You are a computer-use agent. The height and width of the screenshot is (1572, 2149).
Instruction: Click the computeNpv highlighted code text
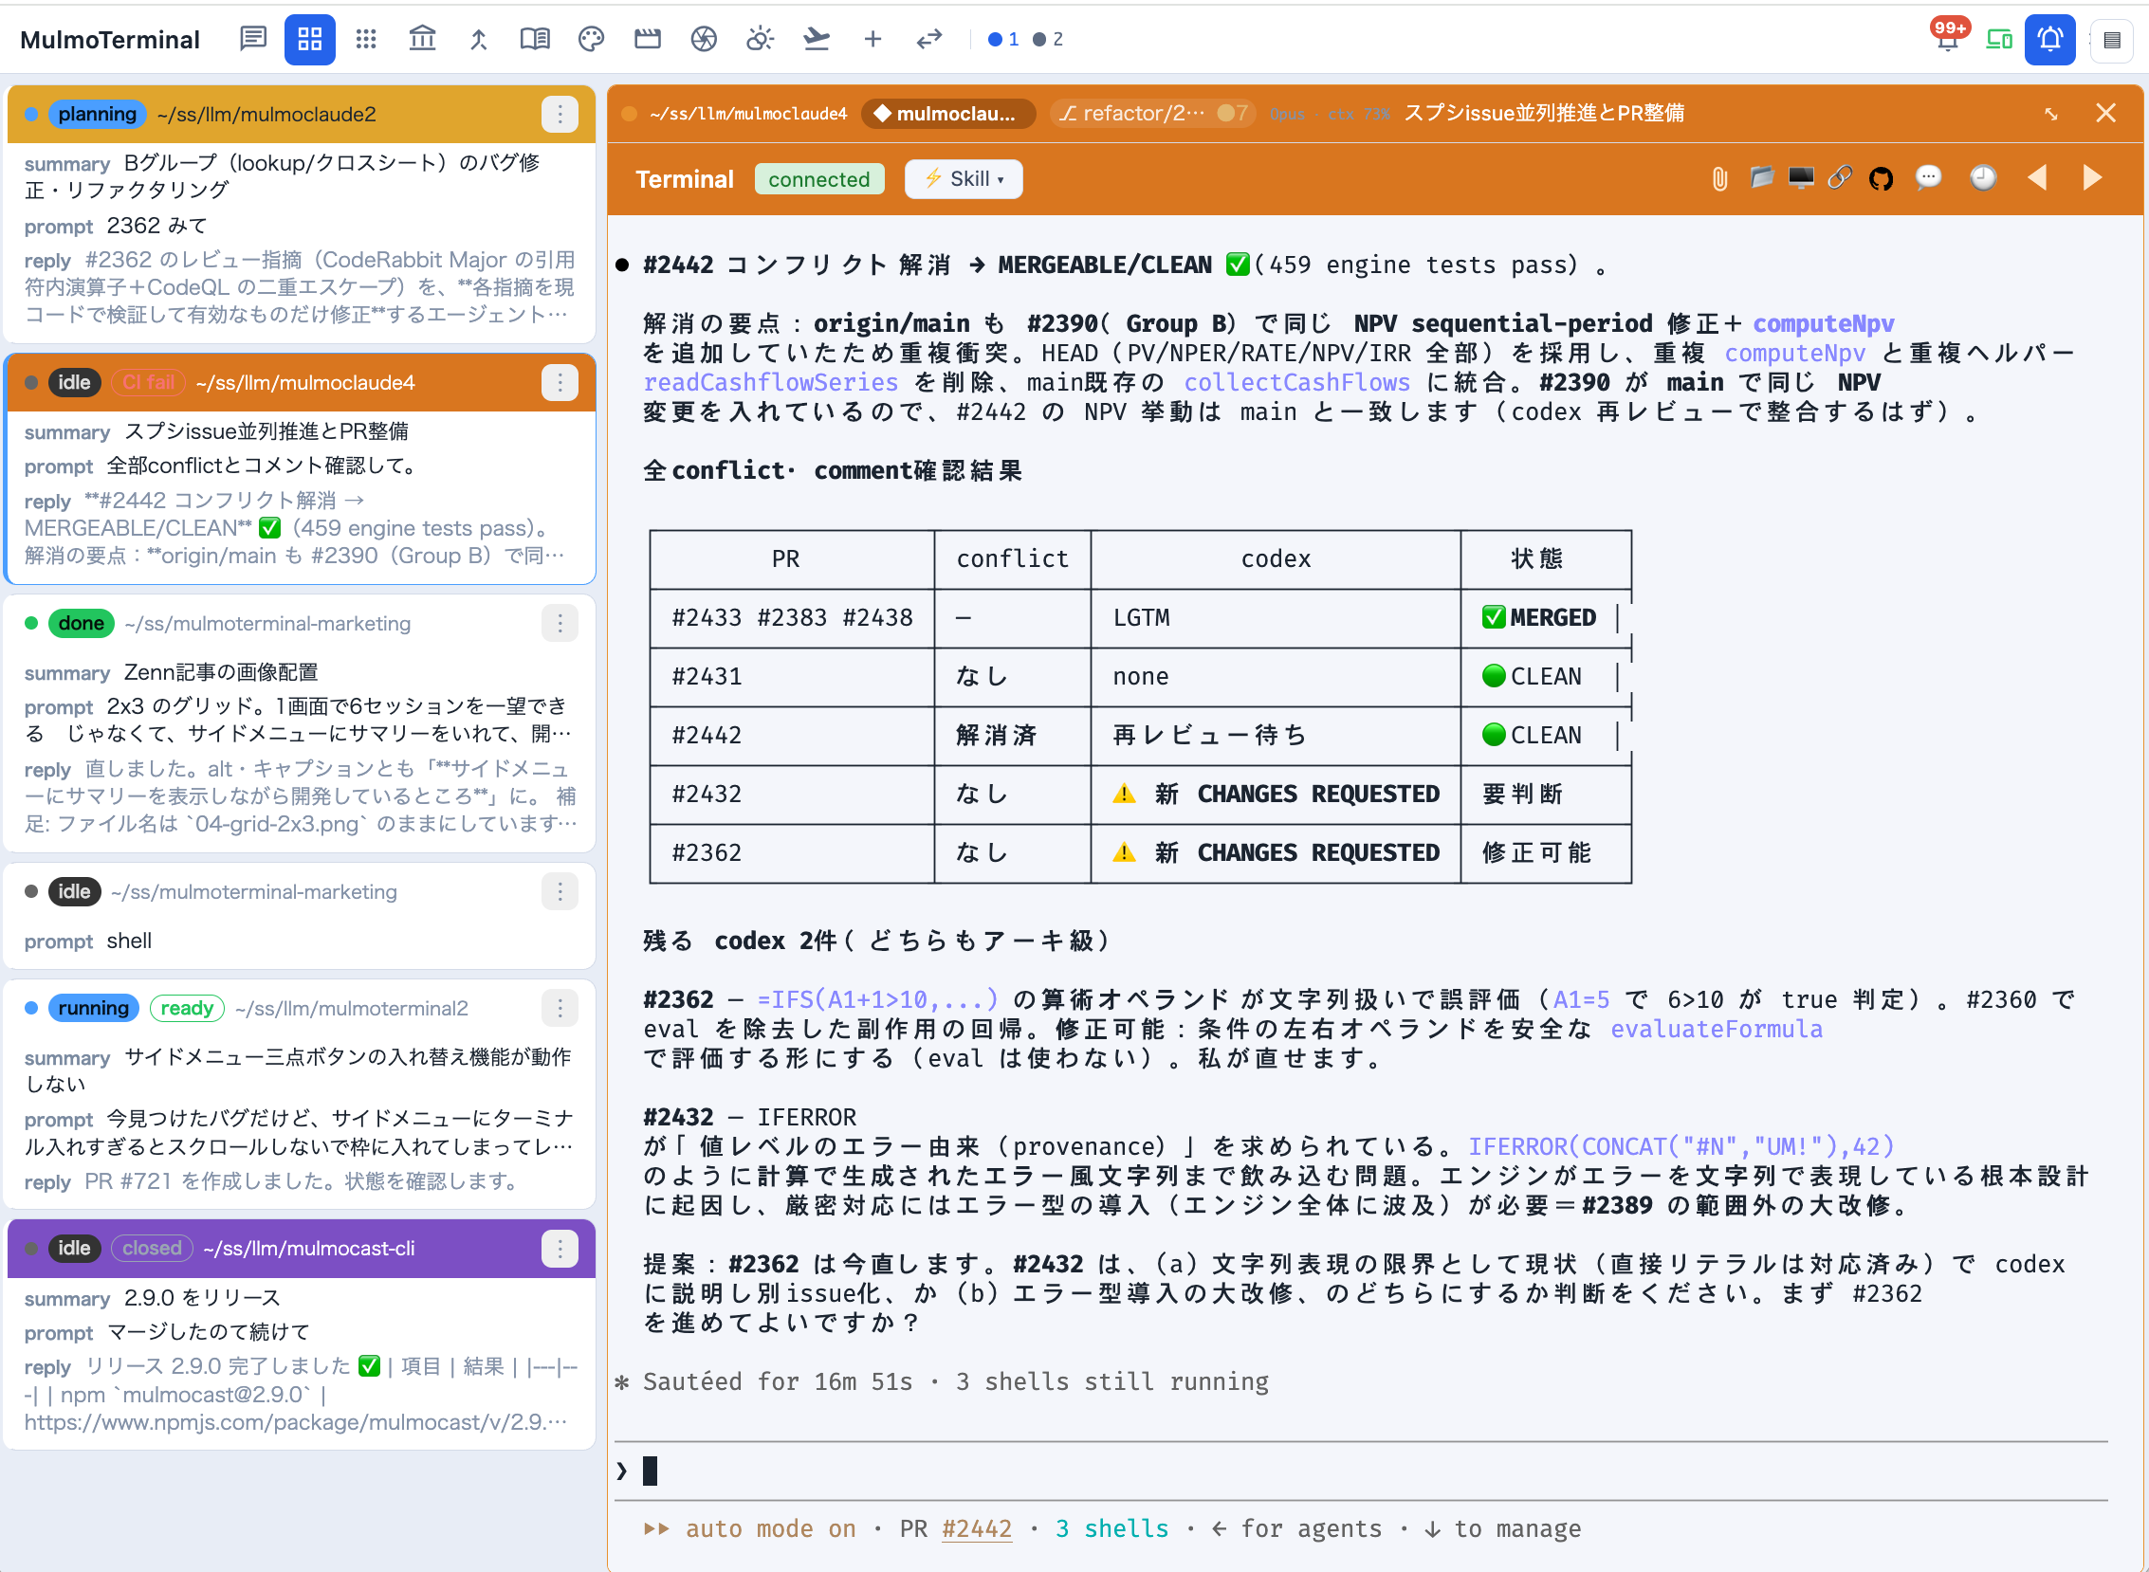1823,323
